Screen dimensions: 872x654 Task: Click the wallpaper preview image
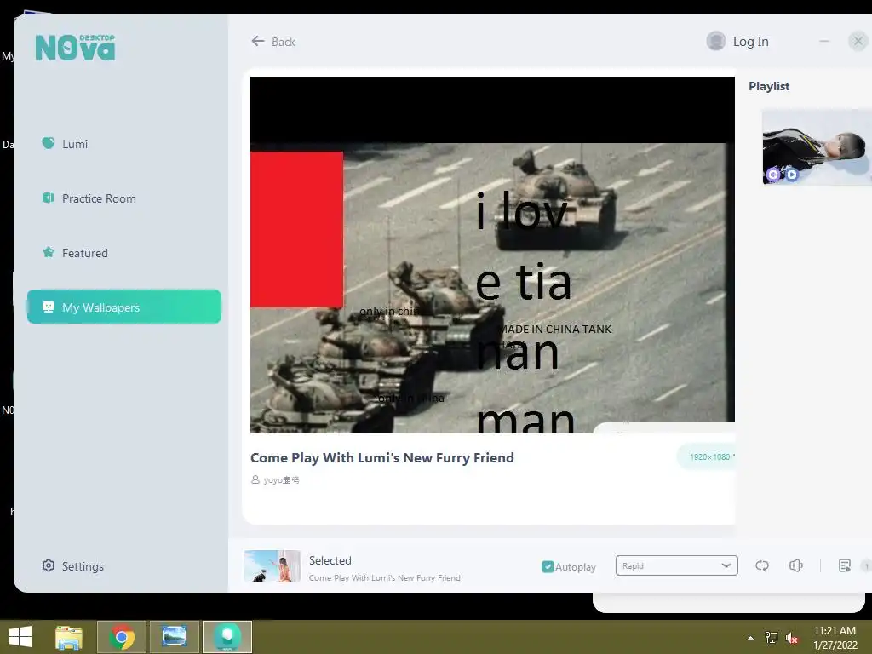coord(492,255)
